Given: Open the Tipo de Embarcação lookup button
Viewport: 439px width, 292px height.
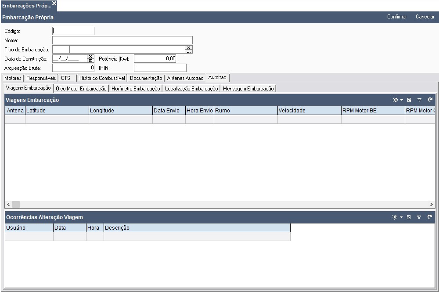Looking at the screenshot, I should pos(189,51).
